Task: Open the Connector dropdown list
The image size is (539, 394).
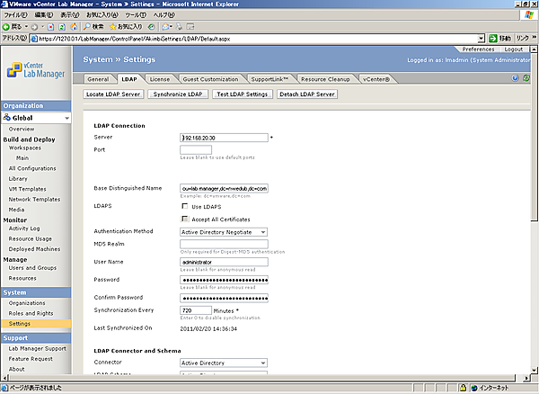Action: pyautogui.click(x=262, y=363)
